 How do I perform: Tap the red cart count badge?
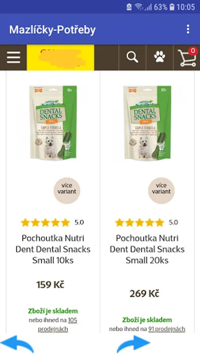pos(193,51)
